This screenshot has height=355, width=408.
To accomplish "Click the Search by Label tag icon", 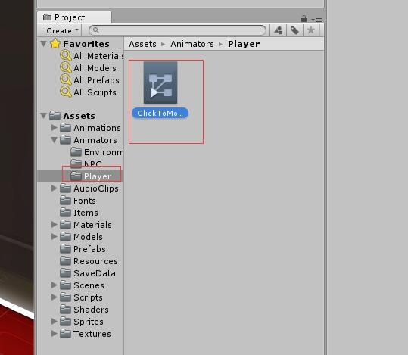I will click(x=294, y=30).
